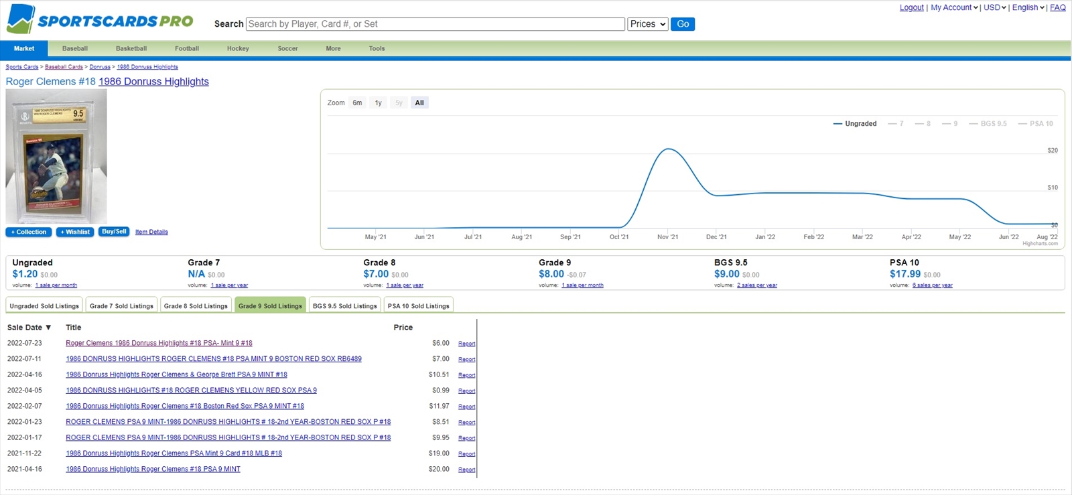
Task: Click the Logout link
Action: click(912, 7)
